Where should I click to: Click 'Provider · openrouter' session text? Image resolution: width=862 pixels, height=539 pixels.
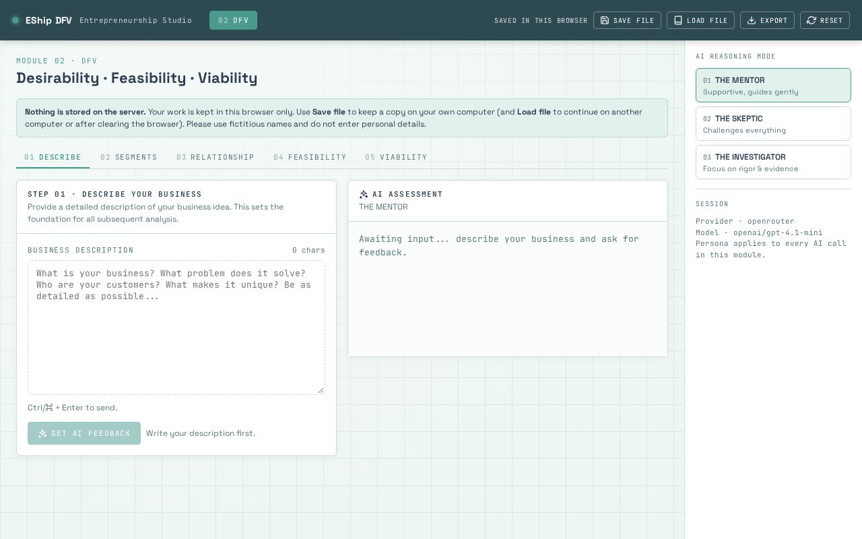click(745, 221)
